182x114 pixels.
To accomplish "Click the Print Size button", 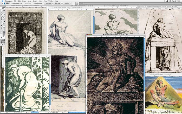I will click(67, 3).
